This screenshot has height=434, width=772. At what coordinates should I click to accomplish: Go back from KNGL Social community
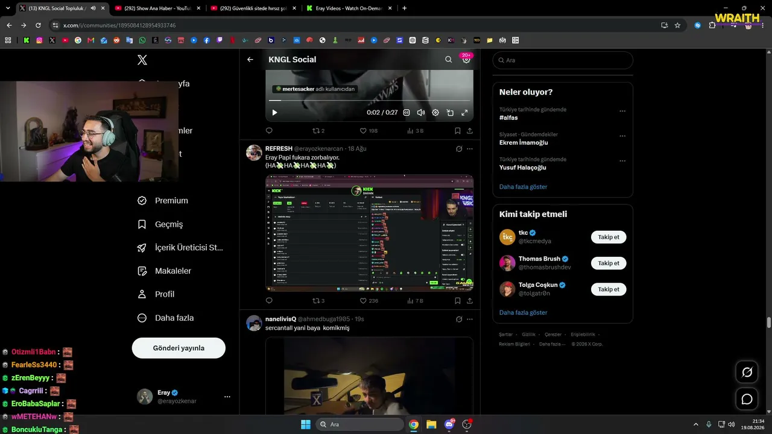tap(250, 60)
